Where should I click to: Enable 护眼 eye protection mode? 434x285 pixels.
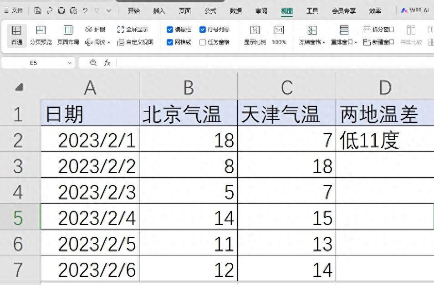95,29
